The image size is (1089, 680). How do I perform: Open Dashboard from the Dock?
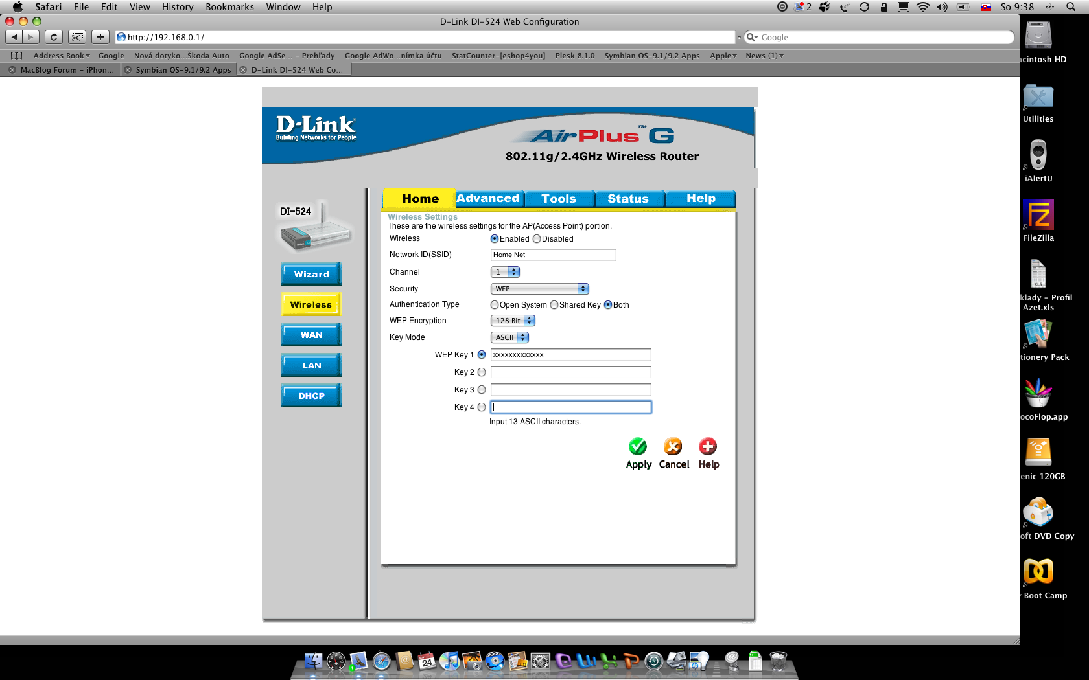[x=336, y=661]
